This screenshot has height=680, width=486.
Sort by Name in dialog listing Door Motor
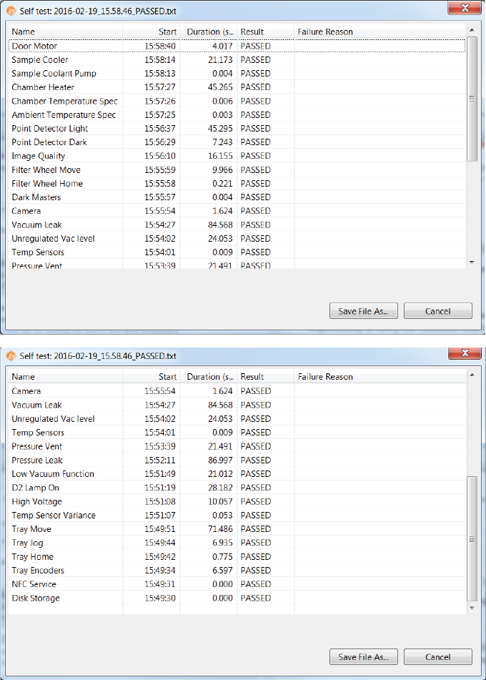click(66, 31)
